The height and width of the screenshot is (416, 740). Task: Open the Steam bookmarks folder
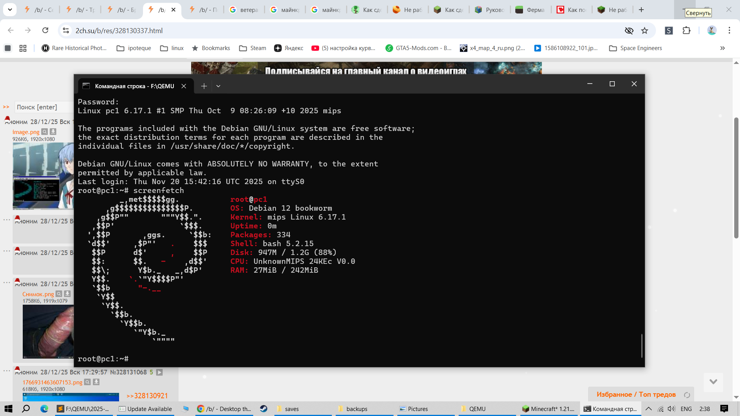(x=253, y=48)
